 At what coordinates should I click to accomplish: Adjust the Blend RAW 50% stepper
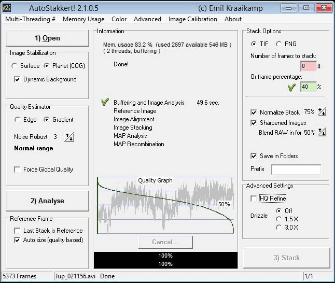click(322, 132)
